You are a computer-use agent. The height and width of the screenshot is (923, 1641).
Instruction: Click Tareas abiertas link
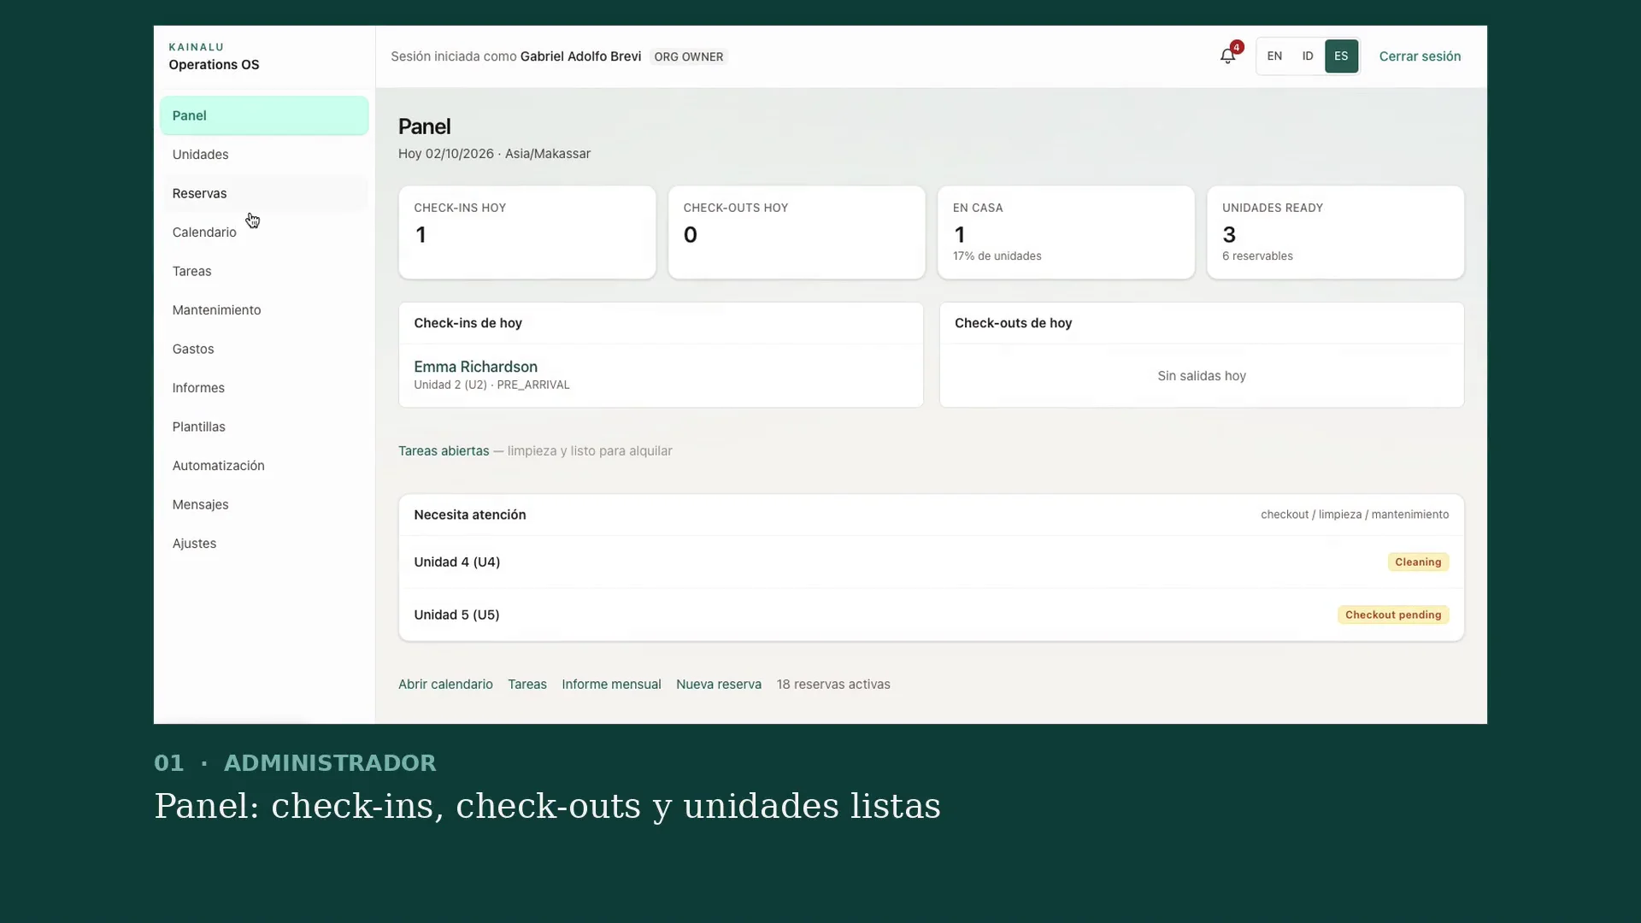(444, 451)
